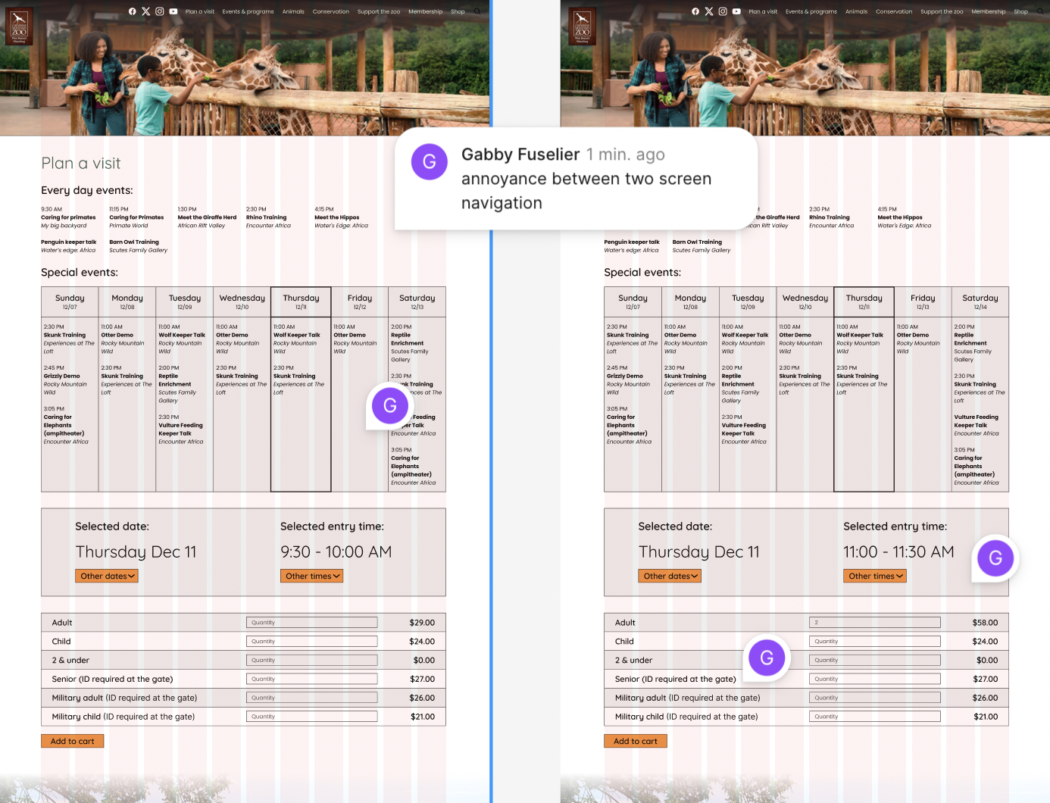Expand Other times on the right screen

tap(874, 576)
